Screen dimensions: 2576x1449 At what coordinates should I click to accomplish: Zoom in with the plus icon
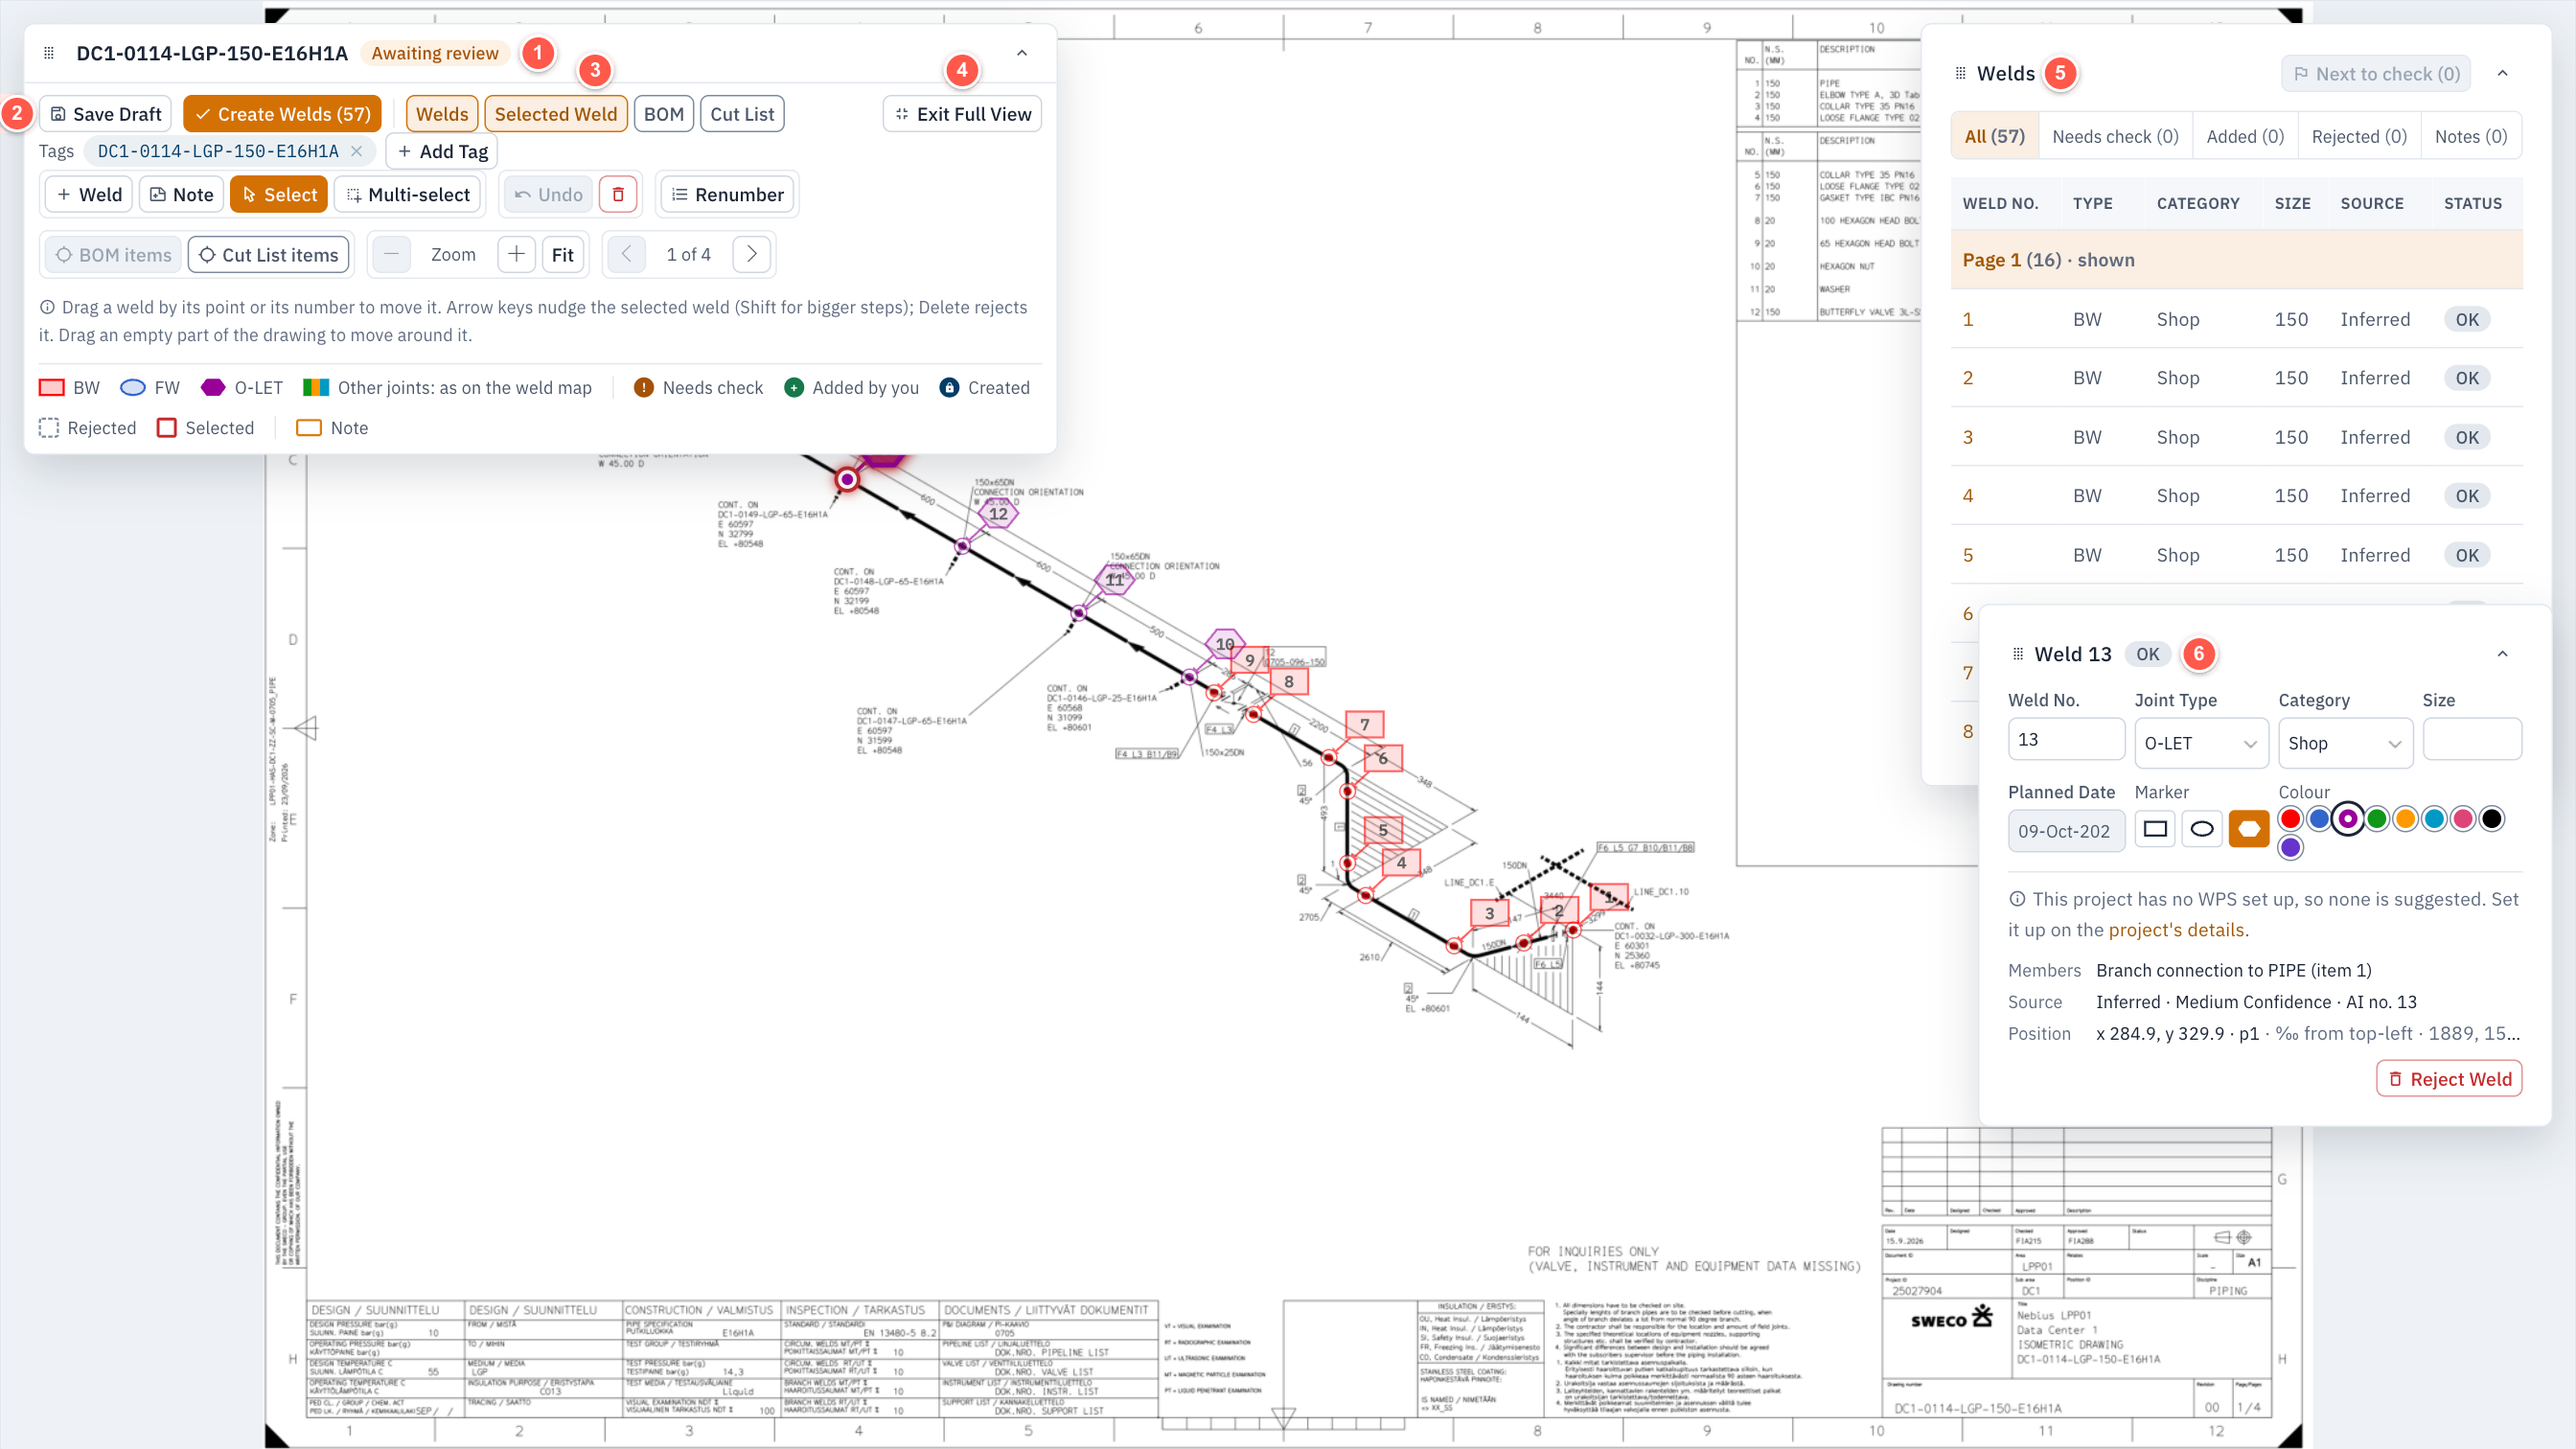[516, 254]
